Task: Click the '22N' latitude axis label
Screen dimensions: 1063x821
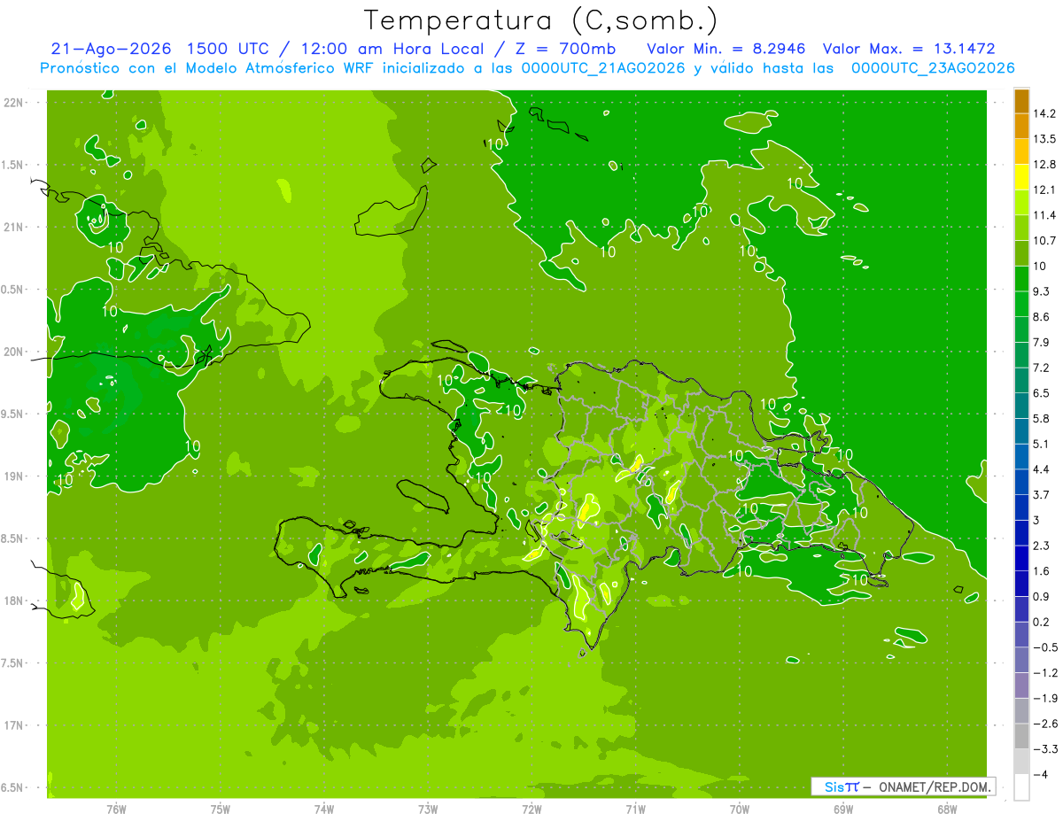Action: tap(14, 103)
